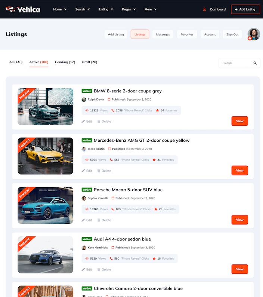263x297 pixels.
Task: Click the star favorites icon for BMW listing
Action: tap(157, 110)
